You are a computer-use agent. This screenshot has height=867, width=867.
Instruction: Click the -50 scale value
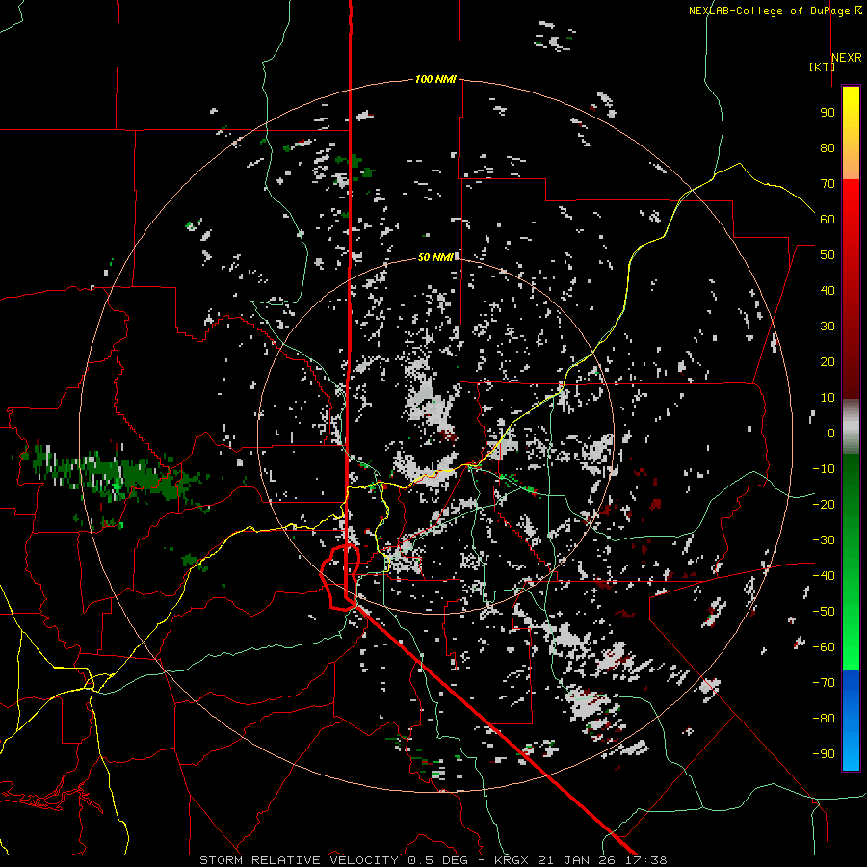(x=824, y=612)
